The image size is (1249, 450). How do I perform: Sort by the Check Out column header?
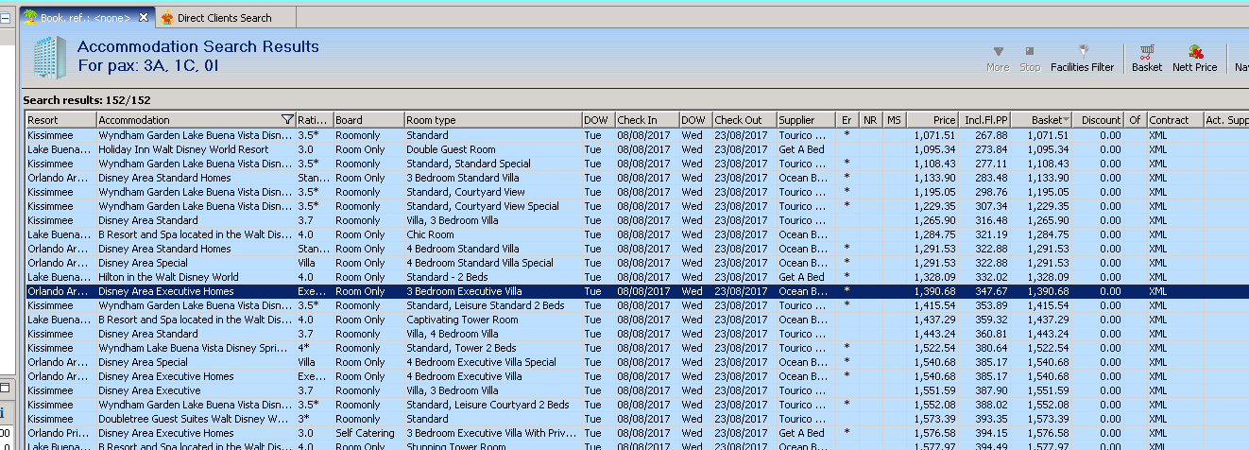[744, 120]
